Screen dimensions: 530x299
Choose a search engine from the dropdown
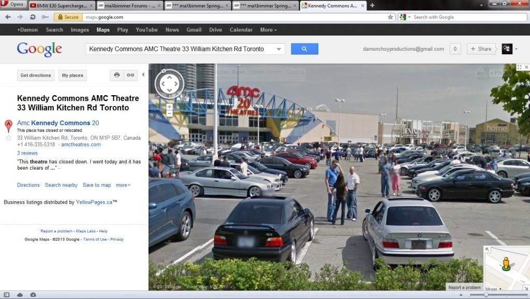405,17
